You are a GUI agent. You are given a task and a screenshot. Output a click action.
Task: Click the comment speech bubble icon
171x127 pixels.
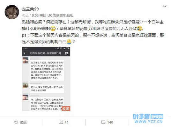pos(103,122)
